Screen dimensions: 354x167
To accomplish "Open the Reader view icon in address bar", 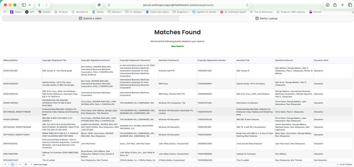I will pos(109,5).
